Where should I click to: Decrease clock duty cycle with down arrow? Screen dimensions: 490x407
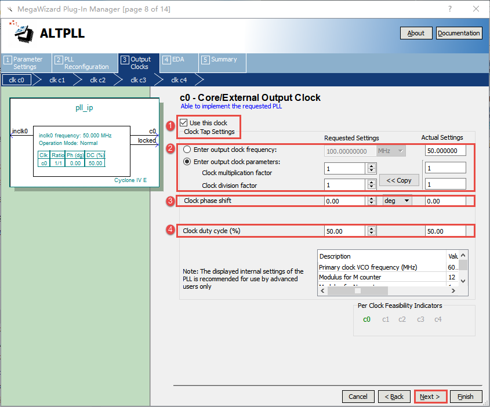371,233
